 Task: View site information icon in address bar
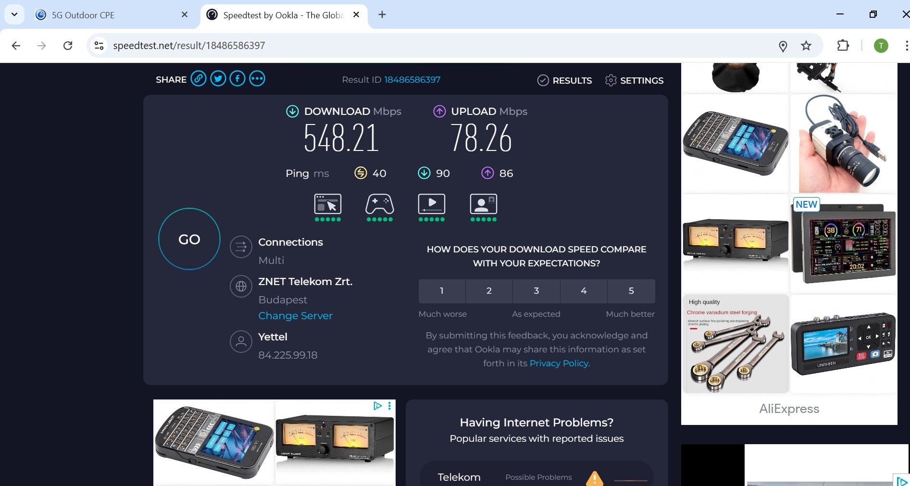click(99, 46)
